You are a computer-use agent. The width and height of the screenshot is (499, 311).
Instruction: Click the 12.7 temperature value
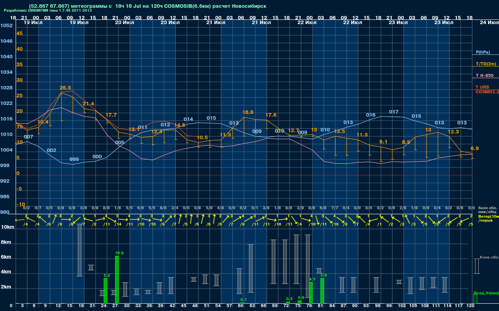294,131
